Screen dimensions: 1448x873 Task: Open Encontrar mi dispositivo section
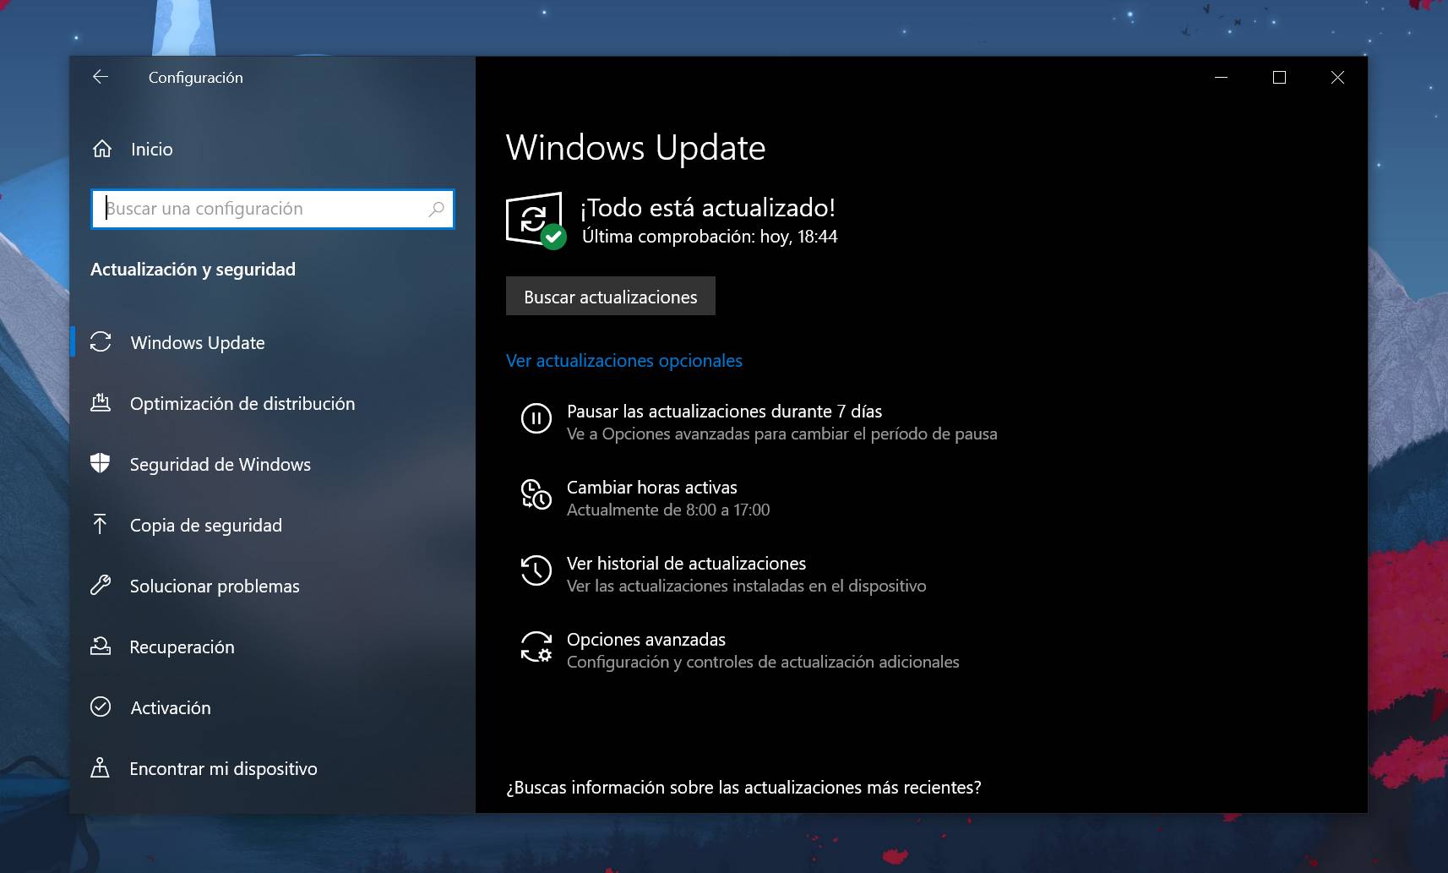[273, 768]
